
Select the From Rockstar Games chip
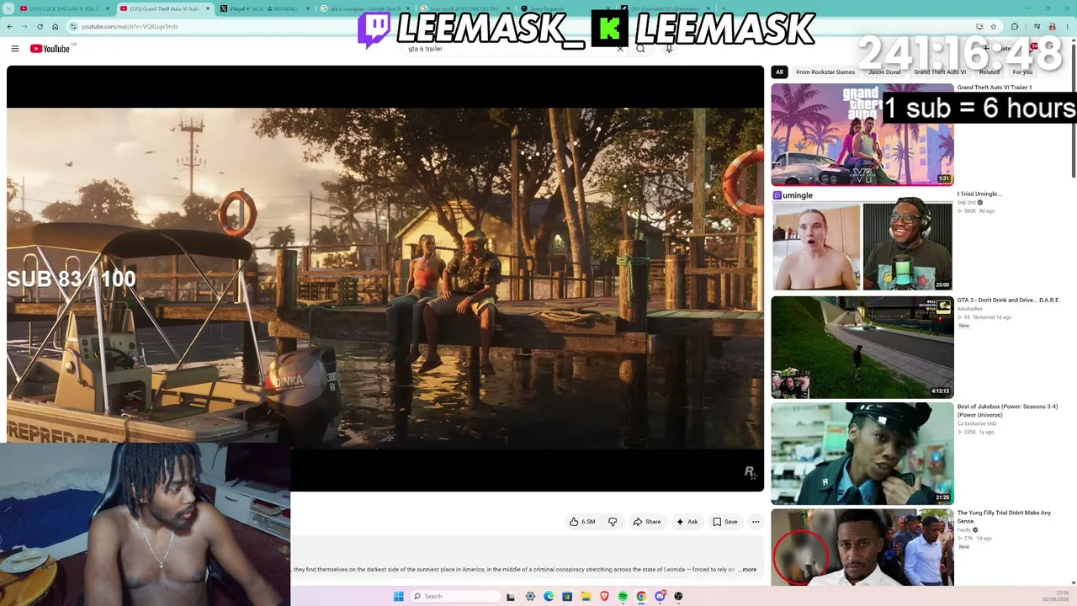click(x=825, y=72)
